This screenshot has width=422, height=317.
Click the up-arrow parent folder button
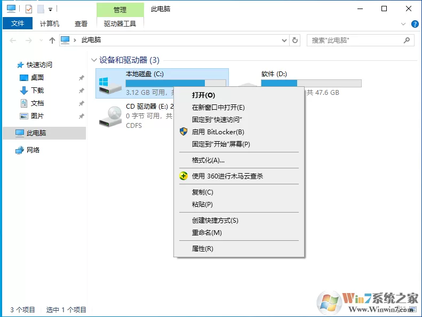(52, 40)
